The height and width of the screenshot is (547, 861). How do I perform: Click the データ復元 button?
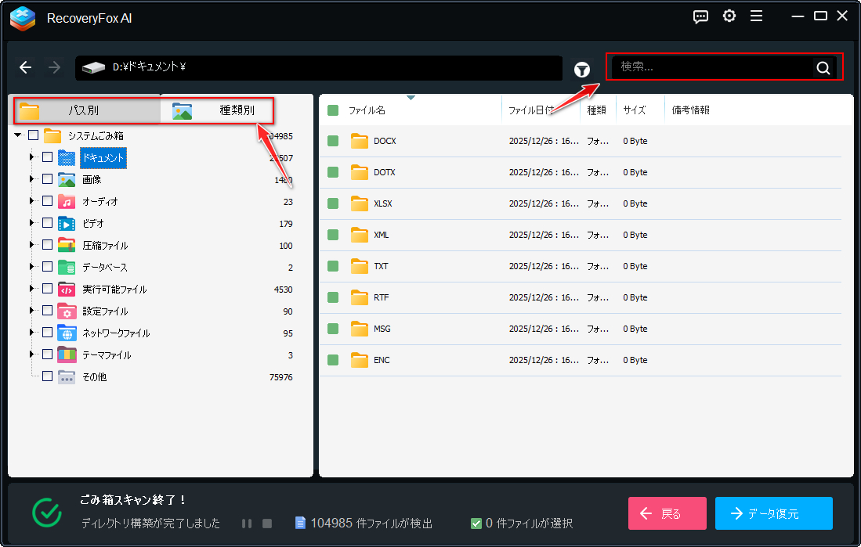point(773,513)
